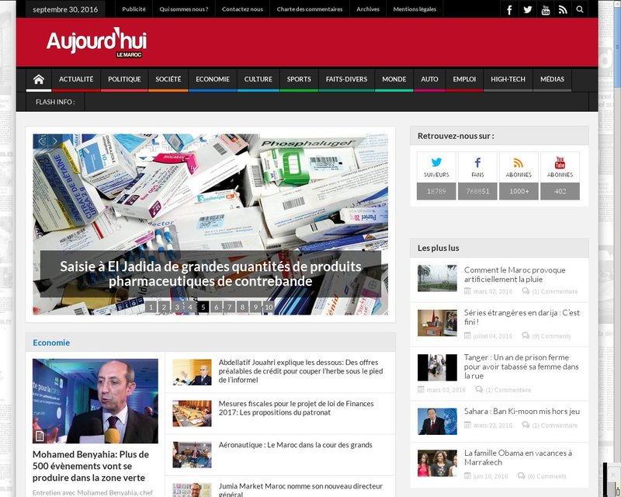Select the Emploi menu item

(x=464, y=79)
